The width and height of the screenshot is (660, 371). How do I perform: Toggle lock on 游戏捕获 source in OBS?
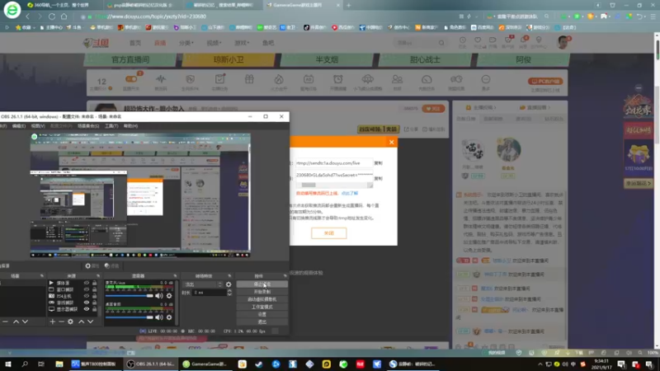coord(94,303)
